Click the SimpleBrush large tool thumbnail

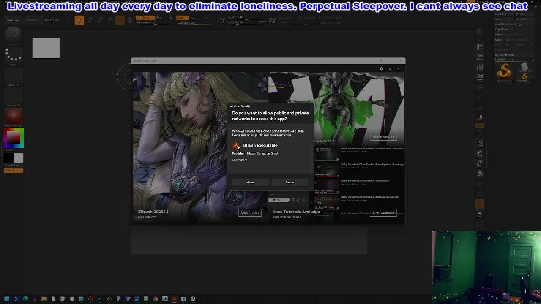tap(504, 72)
